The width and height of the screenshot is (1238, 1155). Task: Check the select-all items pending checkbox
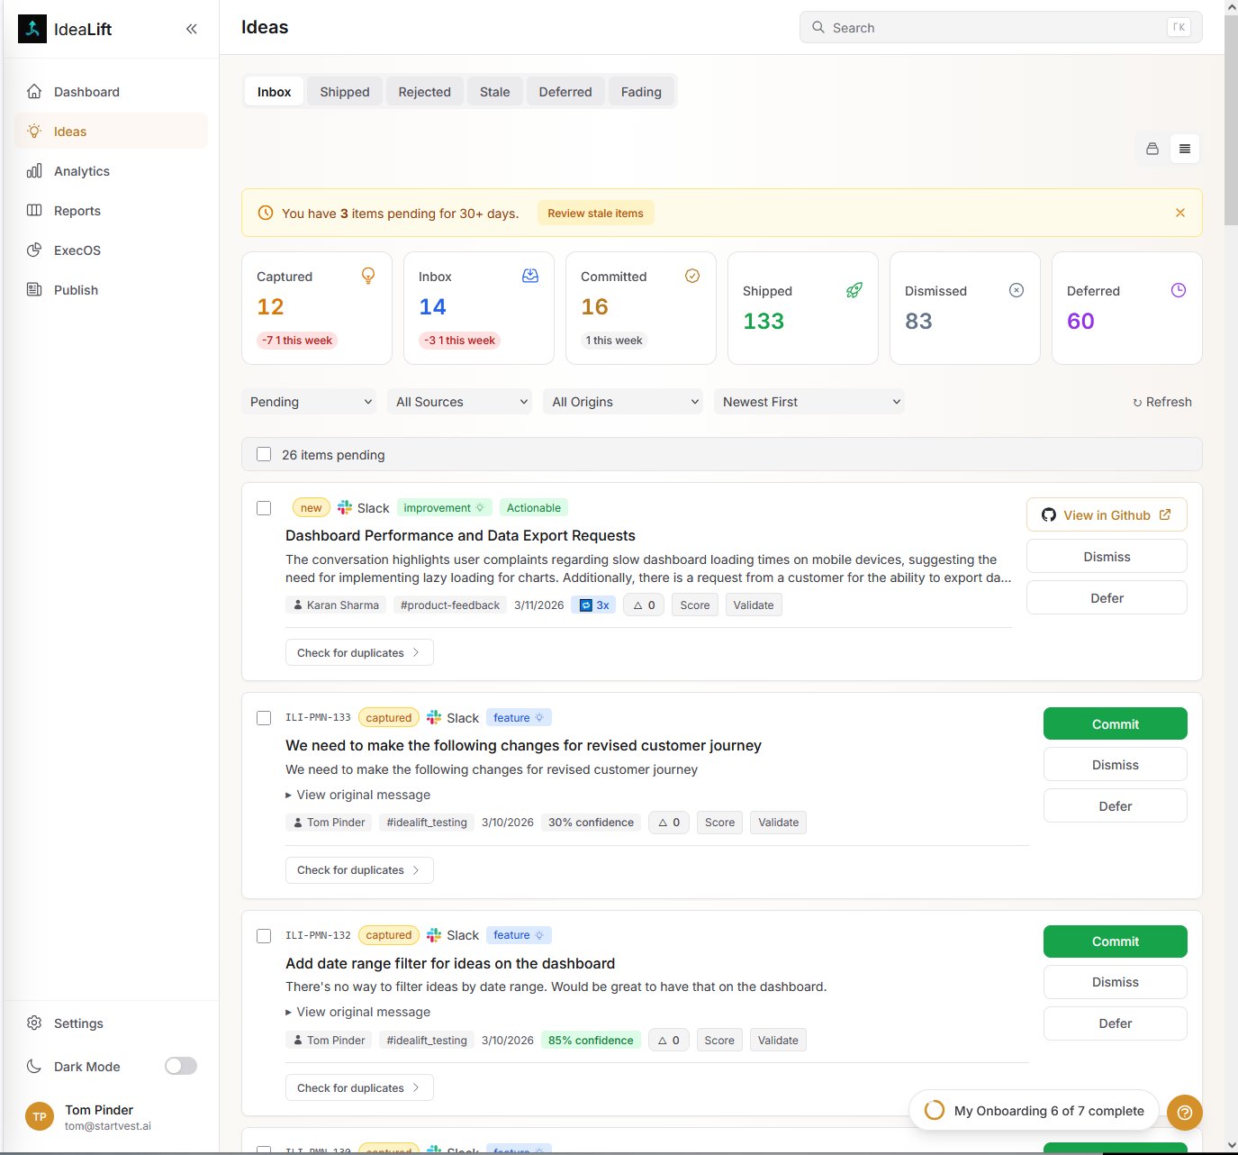[264, 454]
